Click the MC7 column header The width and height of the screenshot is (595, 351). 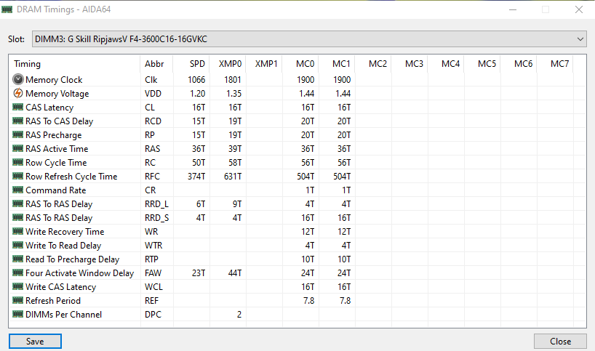(x=556, y=64)
